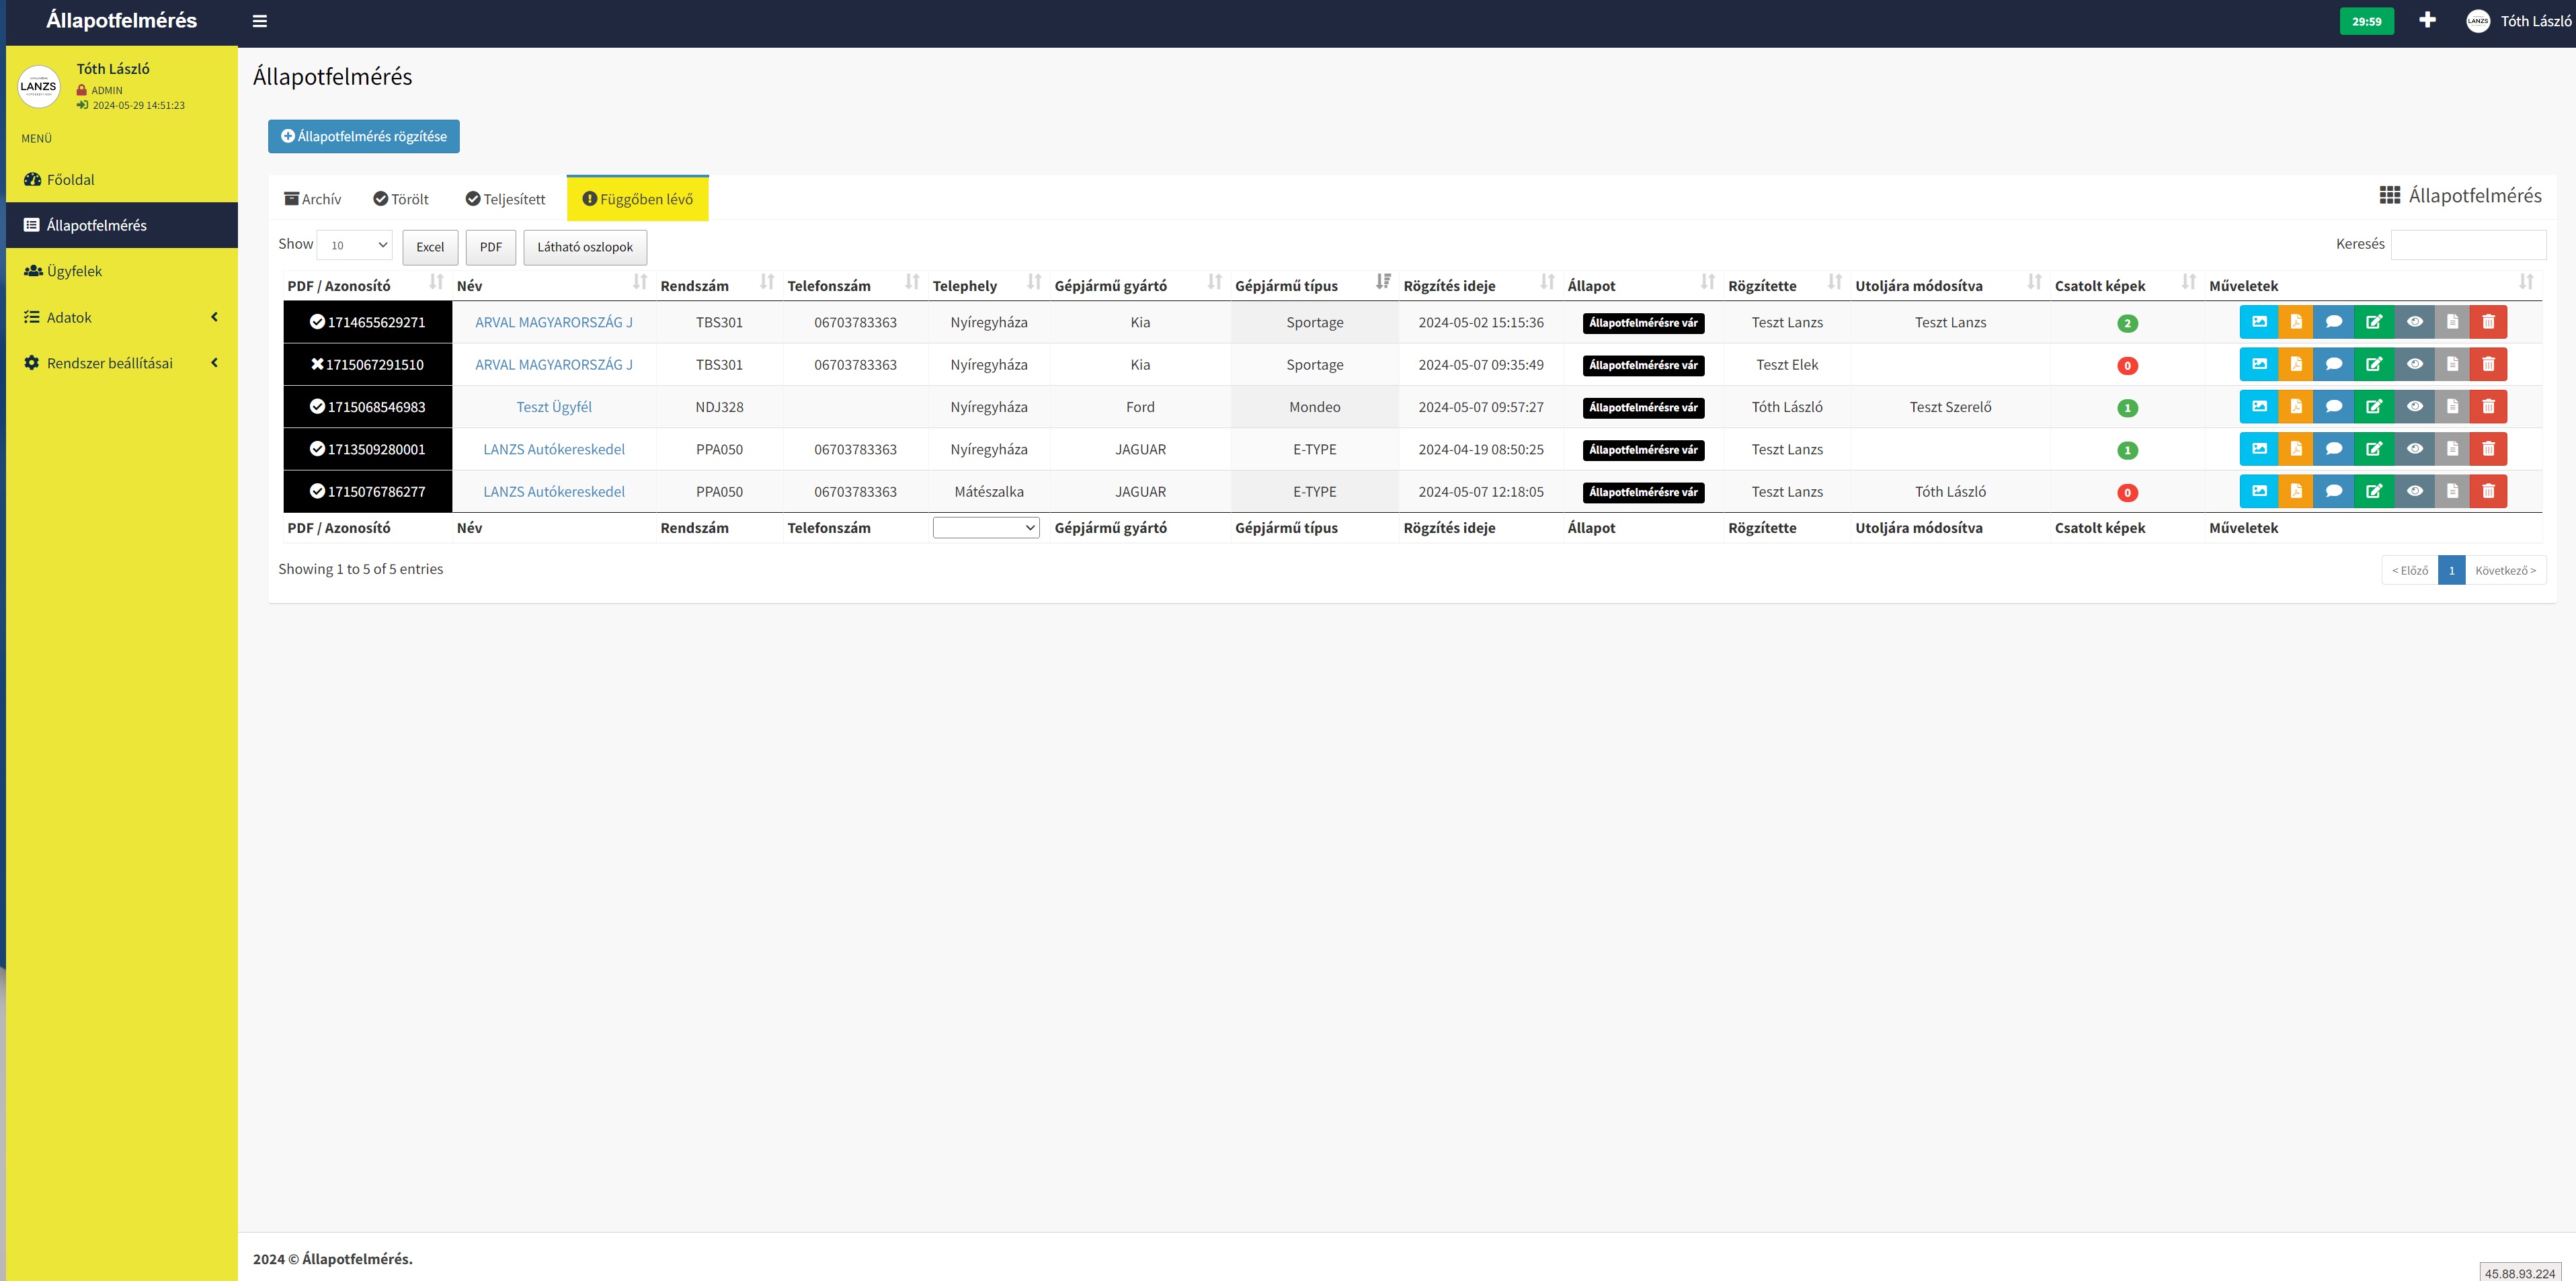
Task: Open the Ügyfelek menu item
Action: point(74,271)
